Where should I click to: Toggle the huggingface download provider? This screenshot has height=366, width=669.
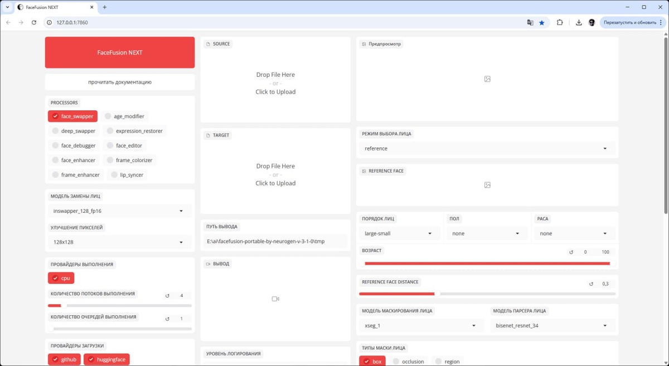point(106,359)
